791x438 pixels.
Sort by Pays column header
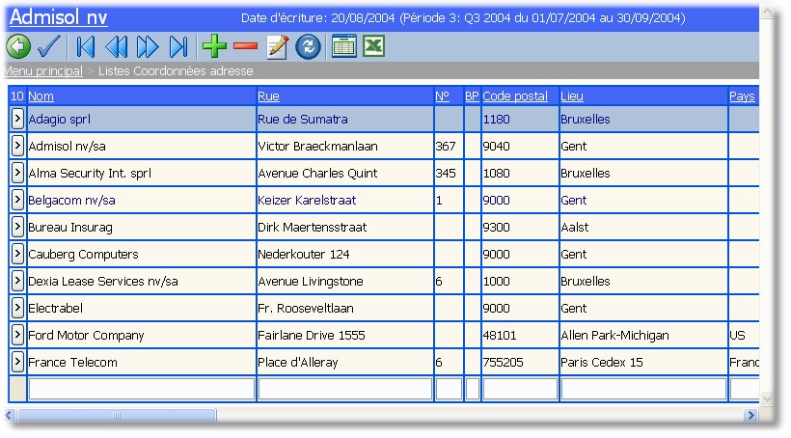(742, 96)
